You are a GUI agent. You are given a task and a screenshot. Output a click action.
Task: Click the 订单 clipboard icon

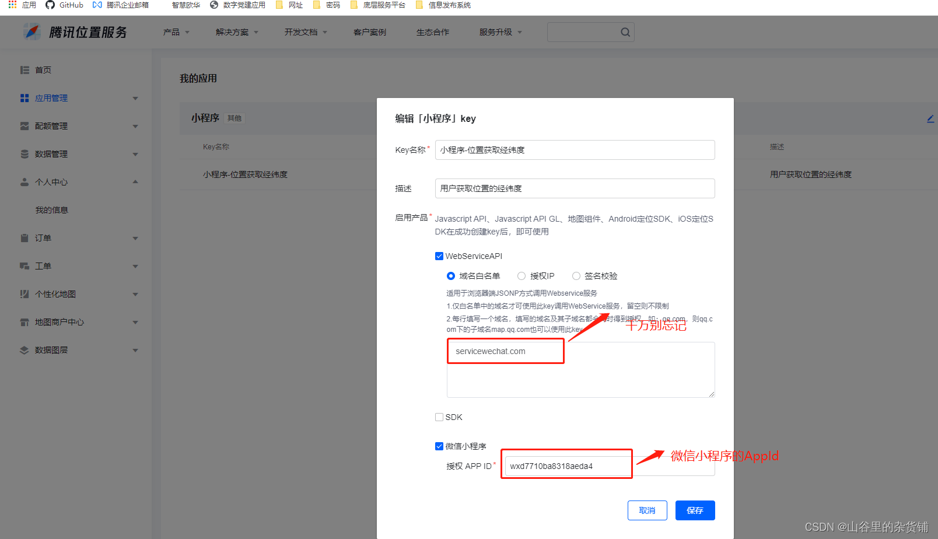(24, 238)
